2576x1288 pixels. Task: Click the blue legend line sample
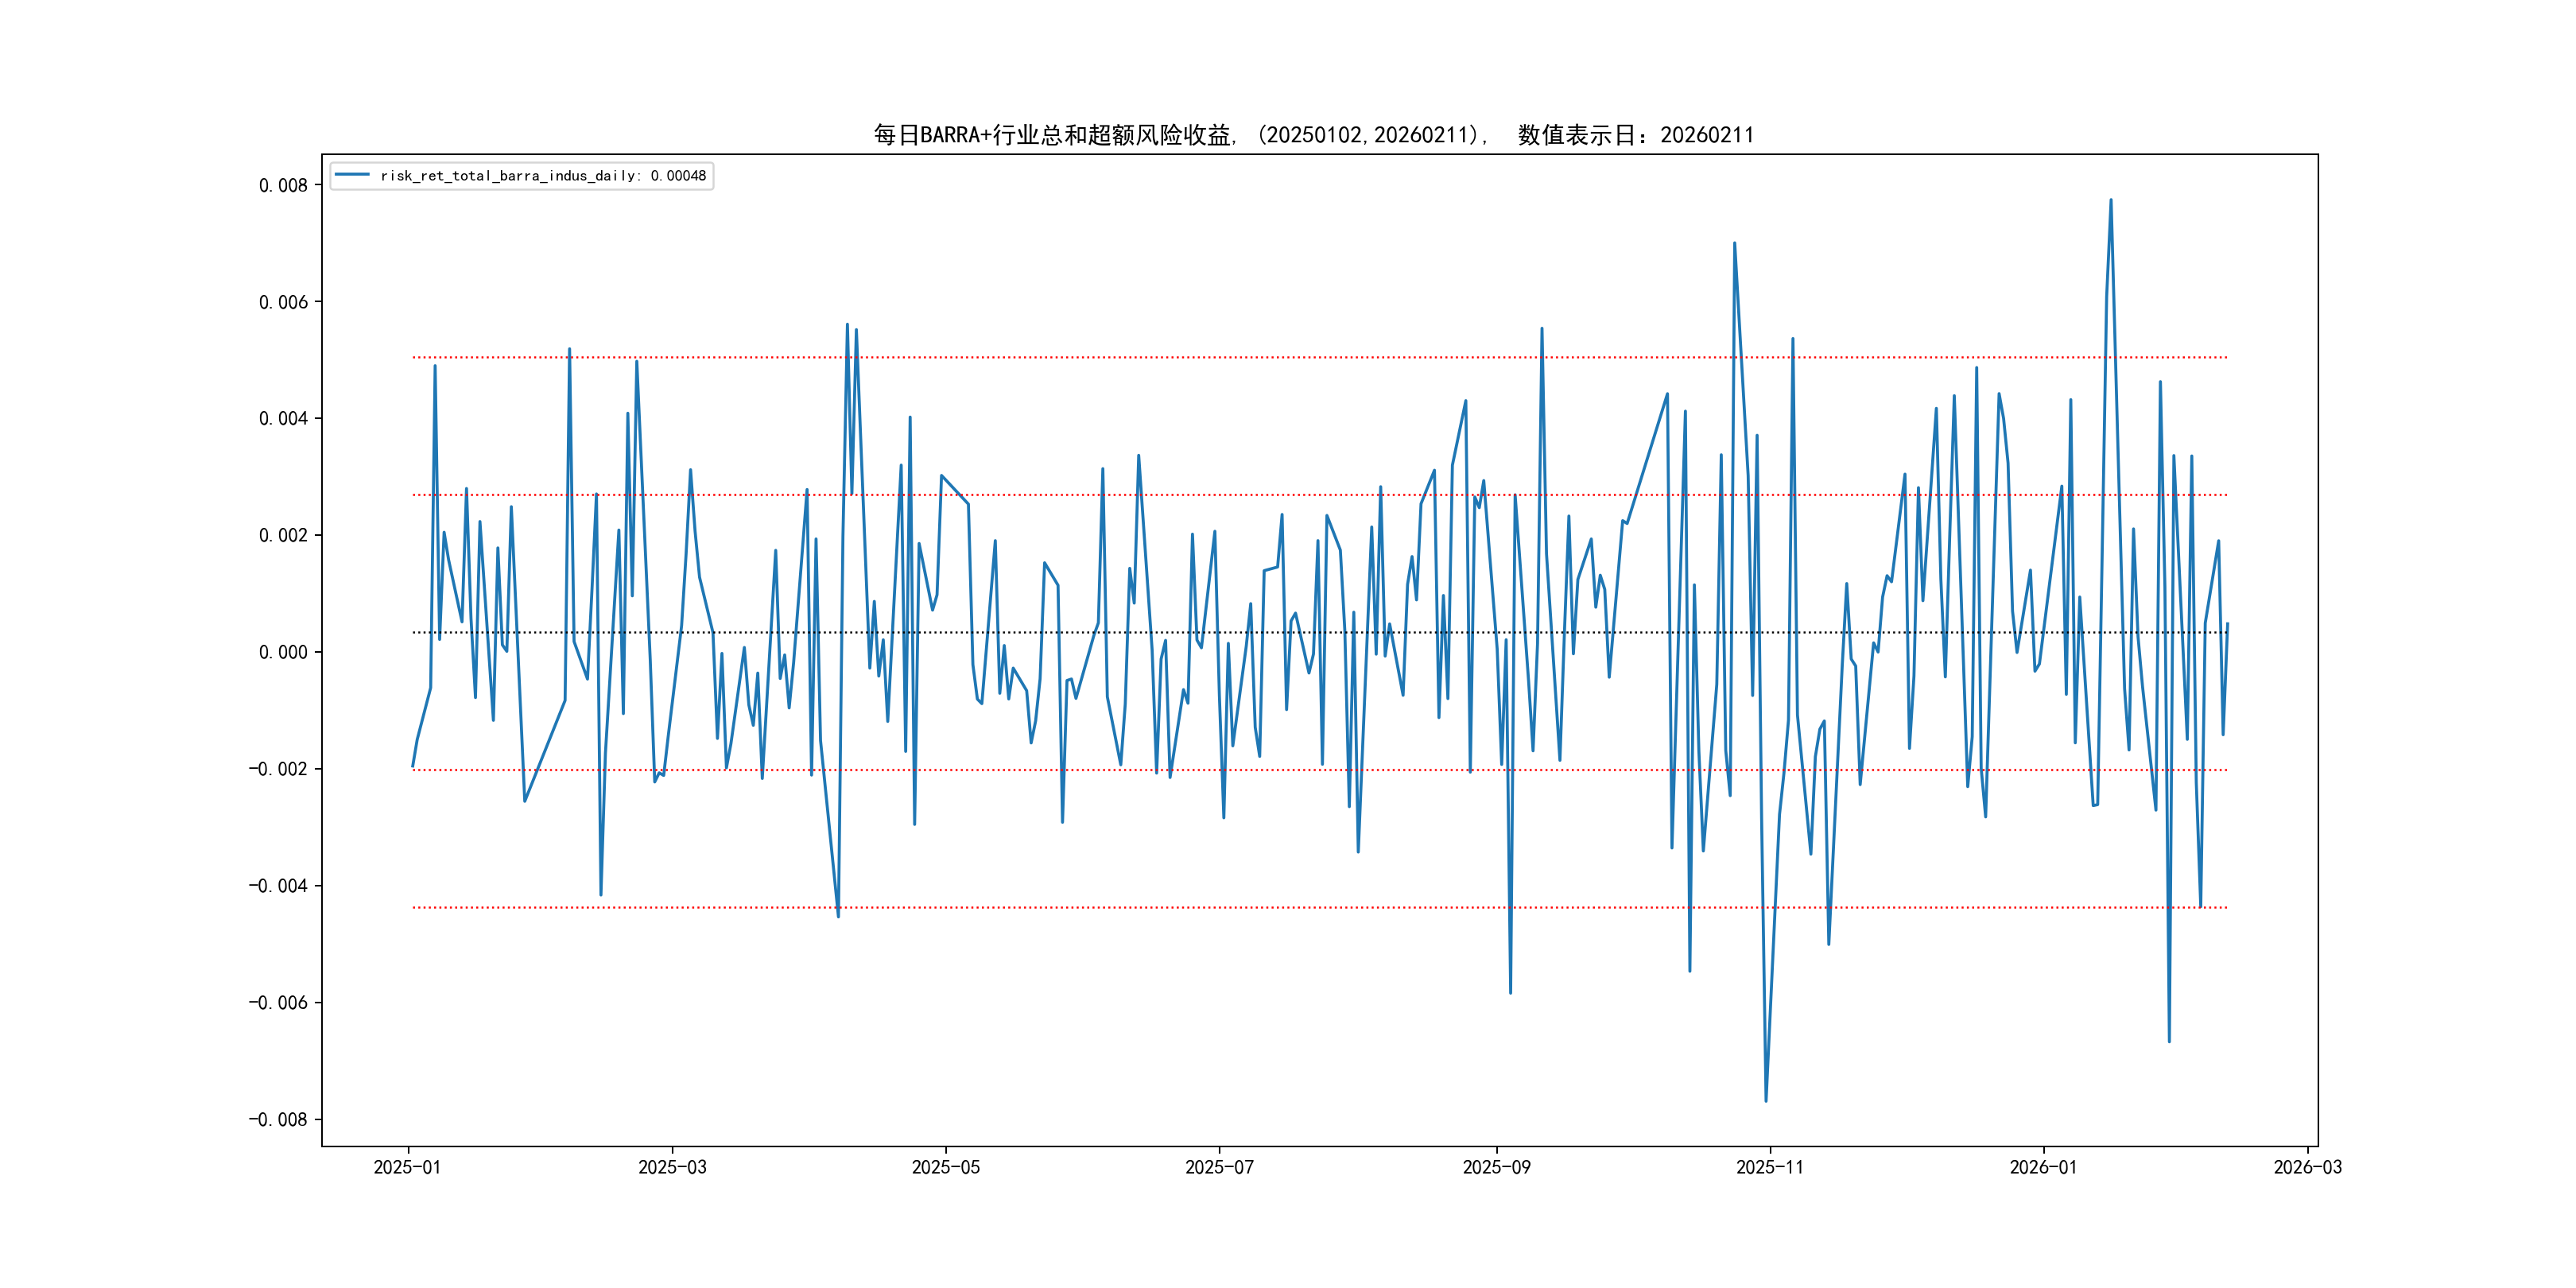click(x=352, y=175)
